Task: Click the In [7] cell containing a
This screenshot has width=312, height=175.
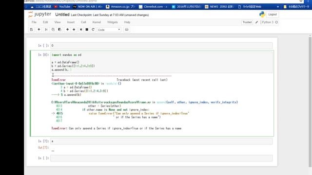Action: click(161, 141)
